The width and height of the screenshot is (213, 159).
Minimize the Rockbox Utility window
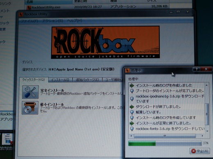[x=171, y=12]
